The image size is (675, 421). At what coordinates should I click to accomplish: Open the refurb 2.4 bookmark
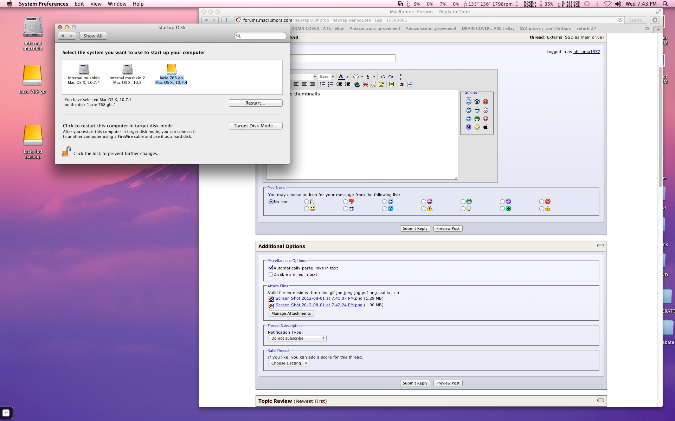pos(586,28)
